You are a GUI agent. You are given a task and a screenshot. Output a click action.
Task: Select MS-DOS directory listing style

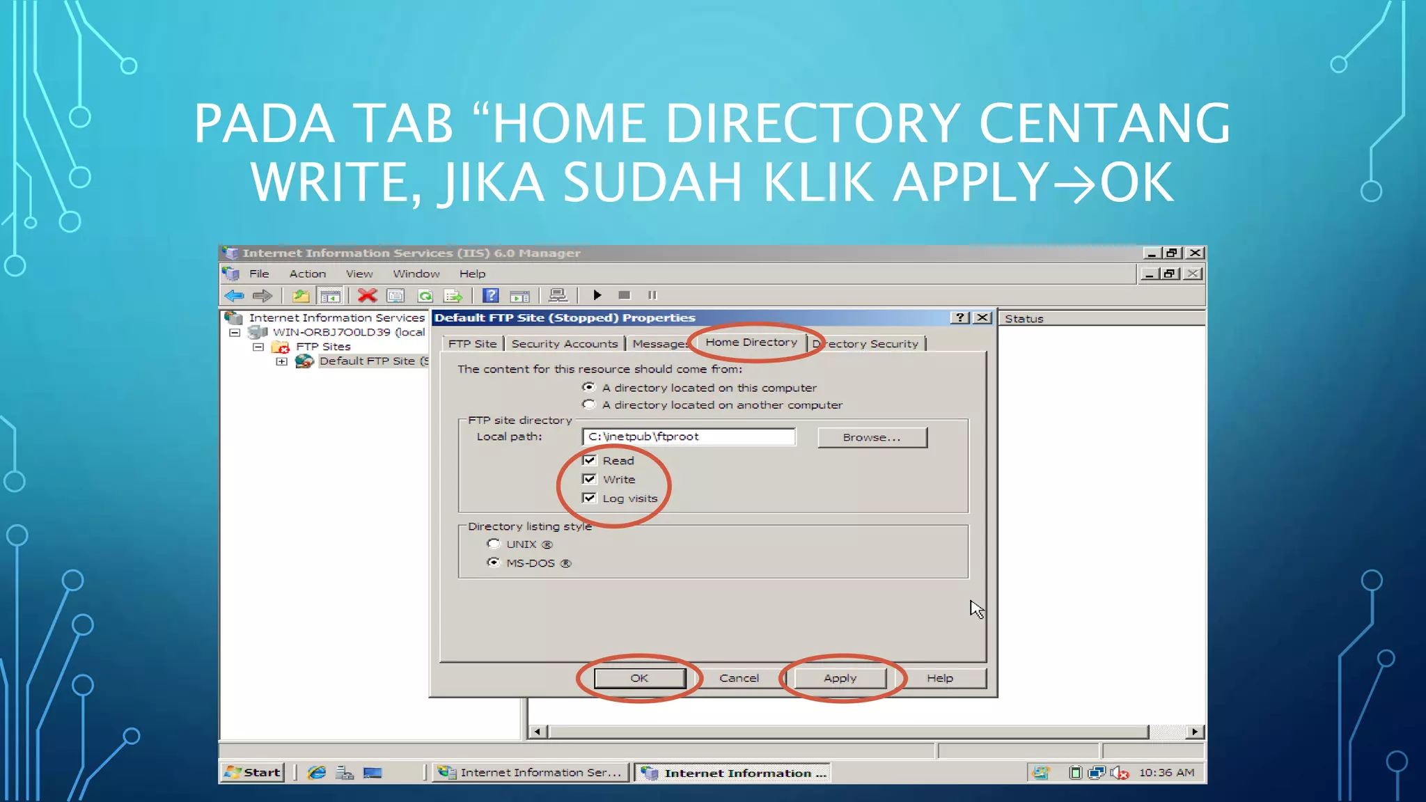tap(494, 563)
